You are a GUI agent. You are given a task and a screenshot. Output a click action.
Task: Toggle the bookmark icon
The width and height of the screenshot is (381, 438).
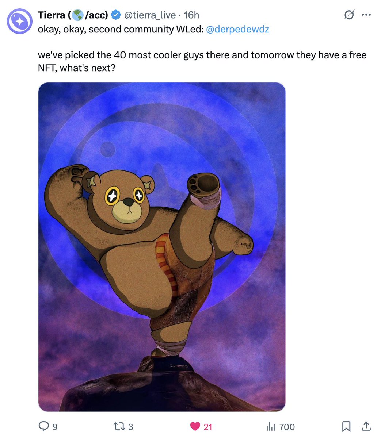click(x=346, y=426)
